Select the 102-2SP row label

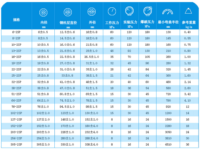[16, 113]
